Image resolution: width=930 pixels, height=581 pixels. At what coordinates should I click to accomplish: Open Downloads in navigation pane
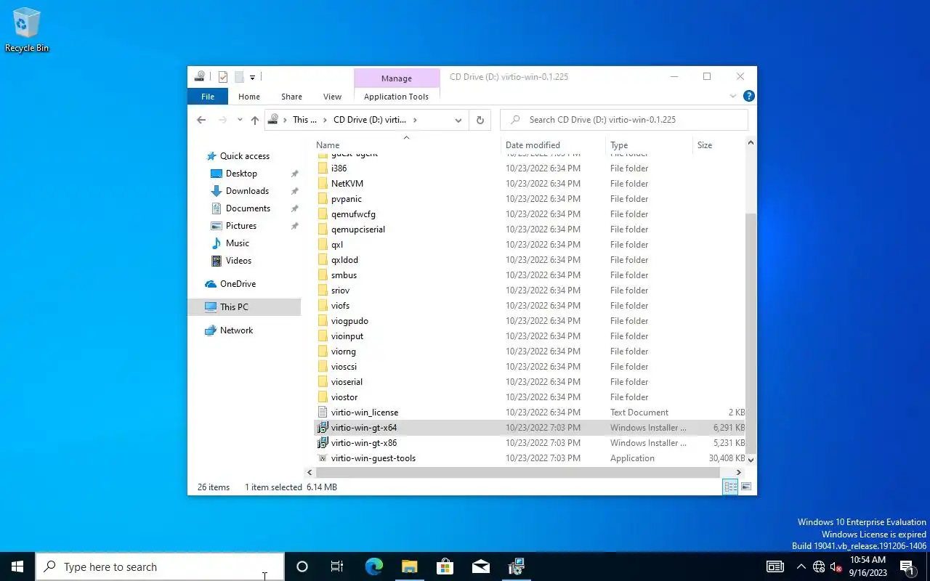point(247,191)
